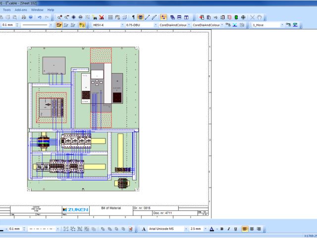Open the Add-ons menu
This screenshot has width=317, height=238.
(21, 9)
